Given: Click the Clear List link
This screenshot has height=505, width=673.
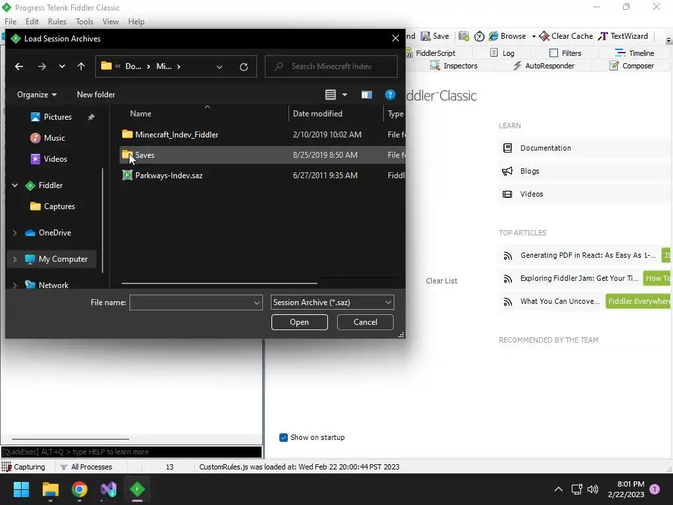Looking at the screenshot, I should [x=441, y=281].
